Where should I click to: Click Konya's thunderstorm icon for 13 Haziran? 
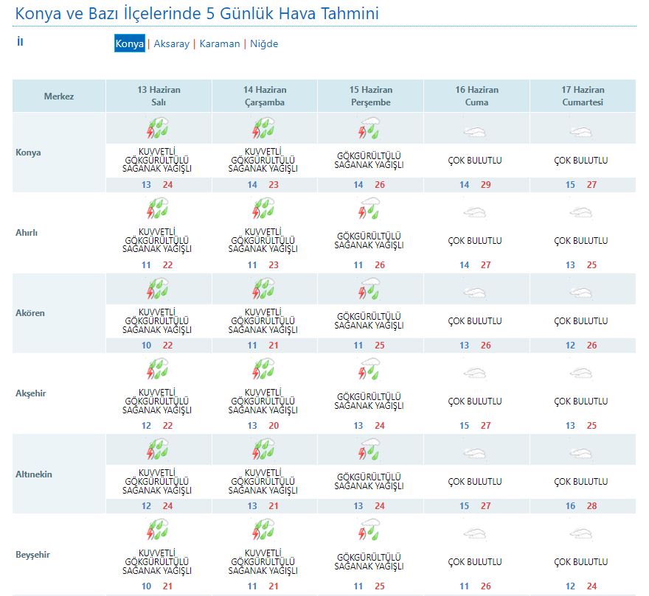point(159,129)
